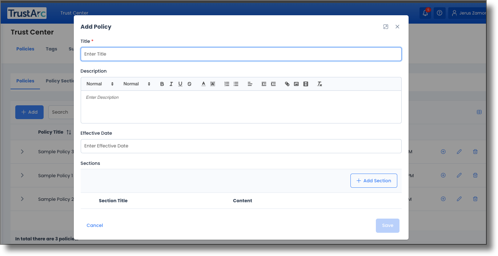Click the Add Section button

pyautogui.click(x=374, y=180)
